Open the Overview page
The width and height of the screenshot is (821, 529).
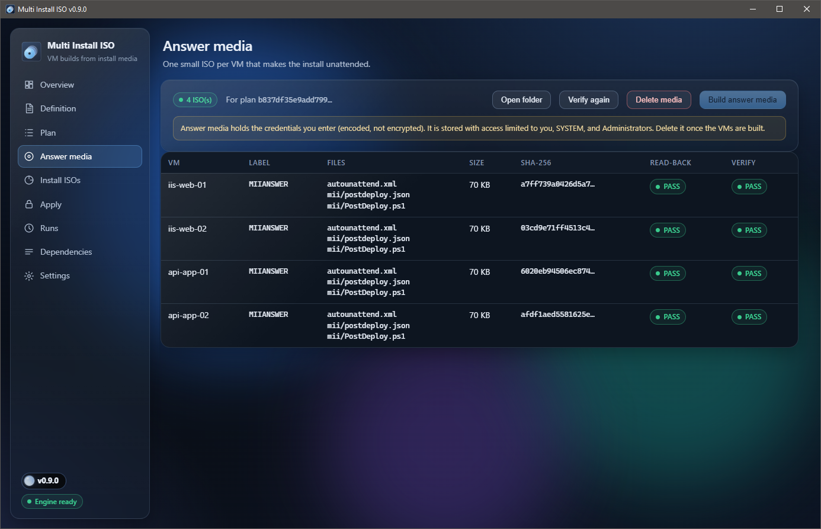tap(80, 85)
